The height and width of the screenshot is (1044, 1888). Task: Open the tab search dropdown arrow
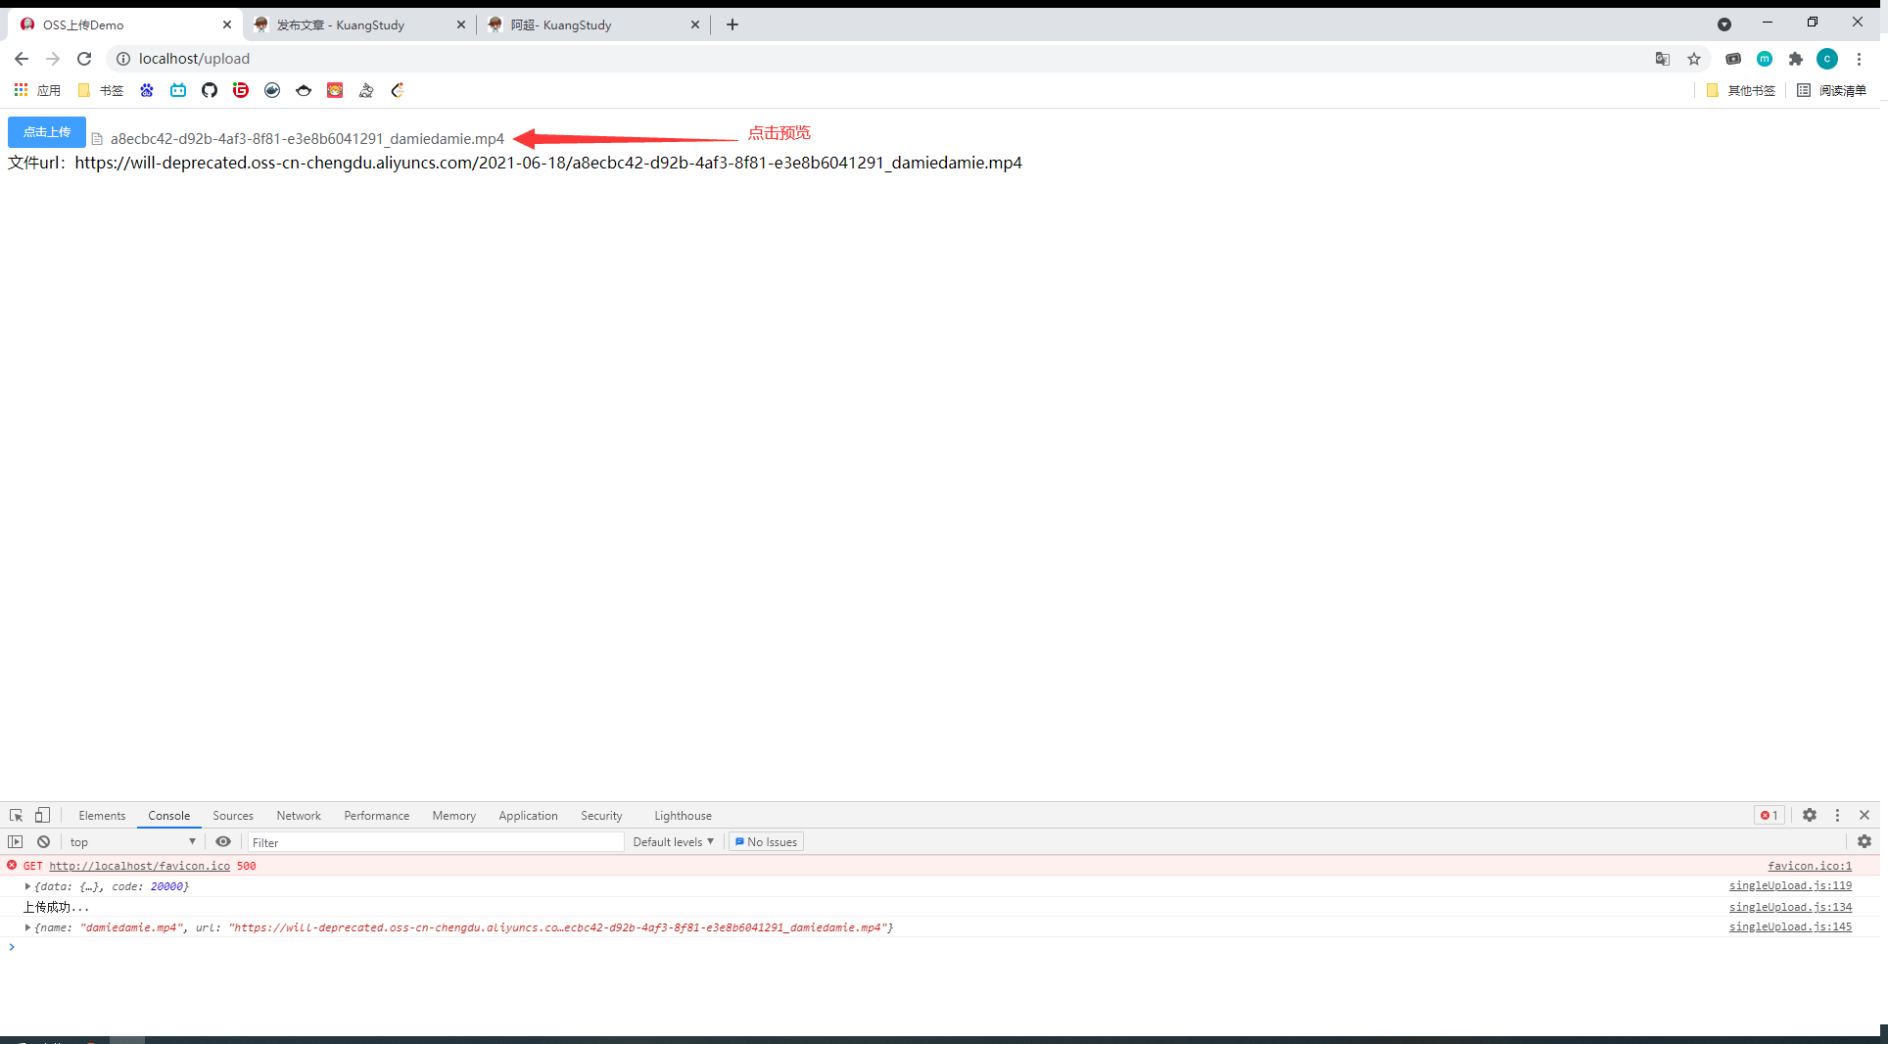pyautogui.click(x=1724, y=24)
